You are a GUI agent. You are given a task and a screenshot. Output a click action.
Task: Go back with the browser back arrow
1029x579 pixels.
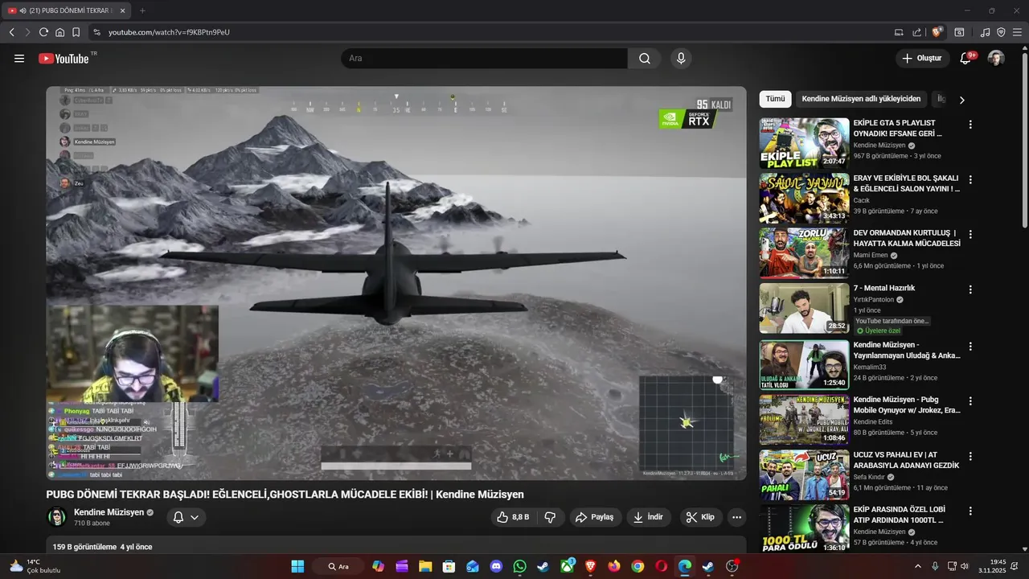point(11,32)
